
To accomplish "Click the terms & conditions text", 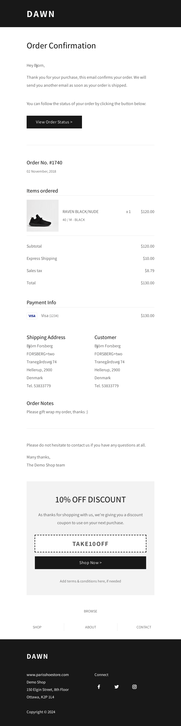I will [90, 581].
